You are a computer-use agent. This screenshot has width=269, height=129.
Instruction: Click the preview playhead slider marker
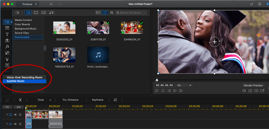tap(157, 80)
